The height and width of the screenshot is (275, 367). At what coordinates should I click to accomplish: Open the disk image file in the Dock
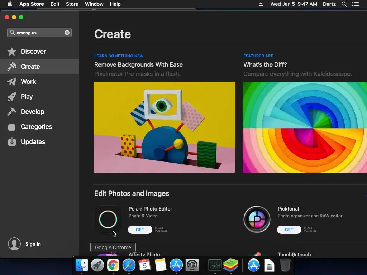coord(270,265)
